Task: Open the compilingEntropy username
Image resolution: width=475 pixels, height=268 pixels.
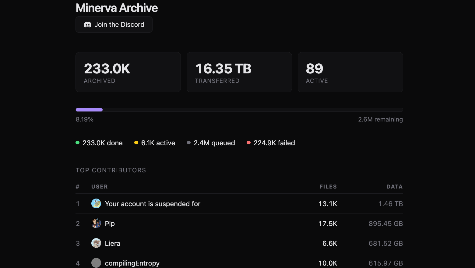Action: pos(132,263)
